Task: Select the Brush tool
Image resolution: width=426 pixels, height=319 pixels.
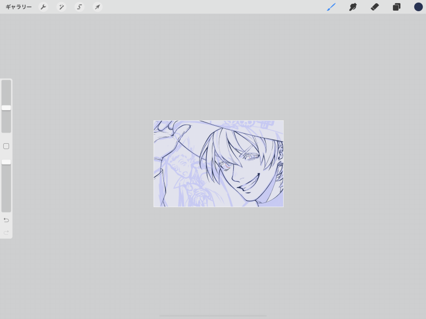Action: coord(331,7)
